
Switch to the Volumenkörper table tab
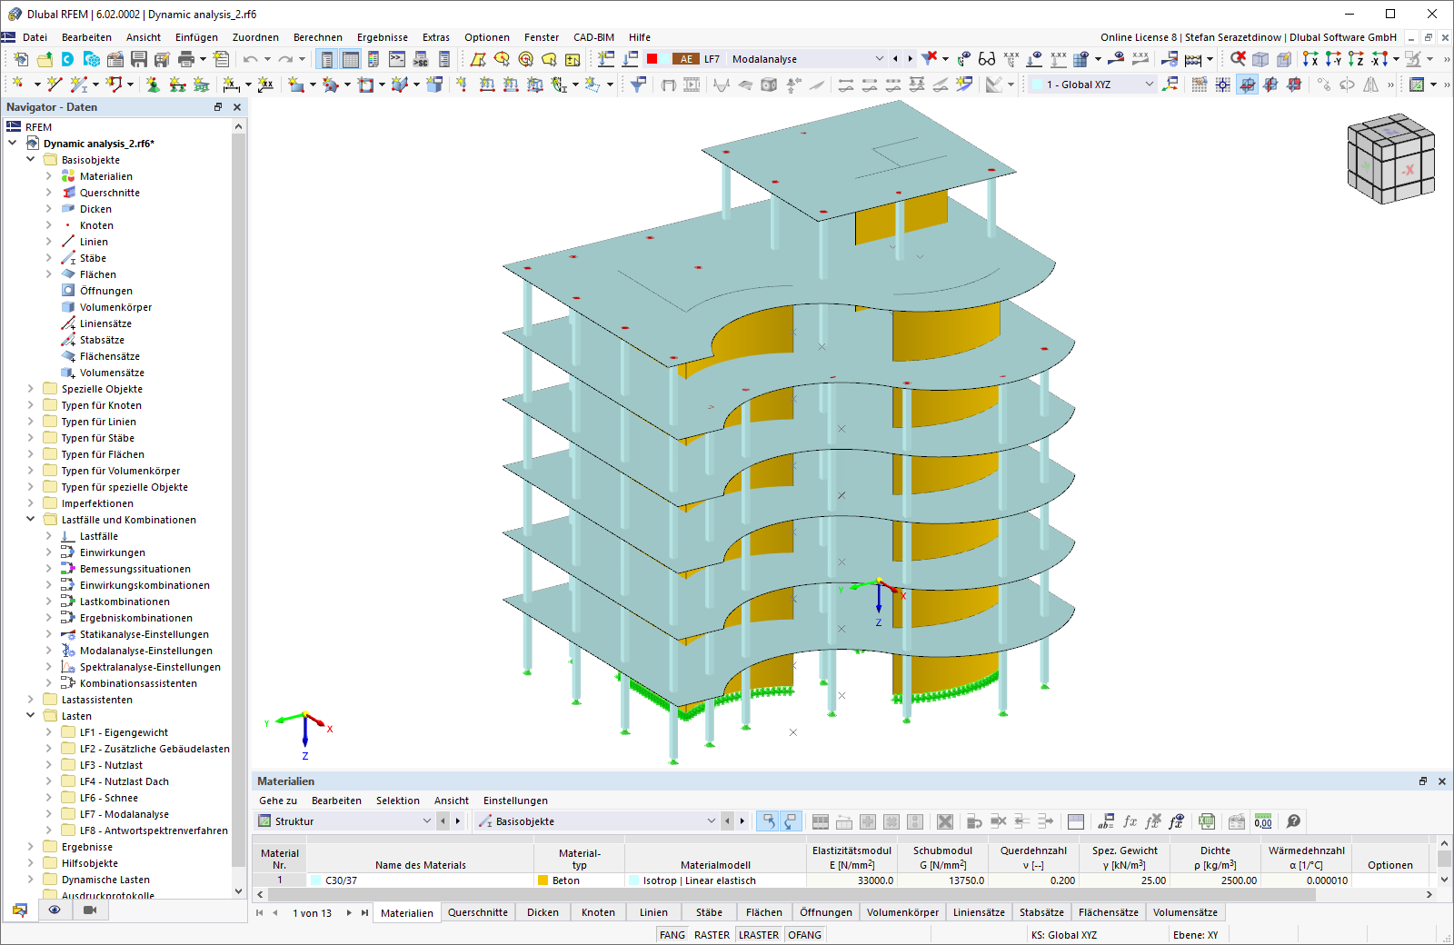pos(902,912)
